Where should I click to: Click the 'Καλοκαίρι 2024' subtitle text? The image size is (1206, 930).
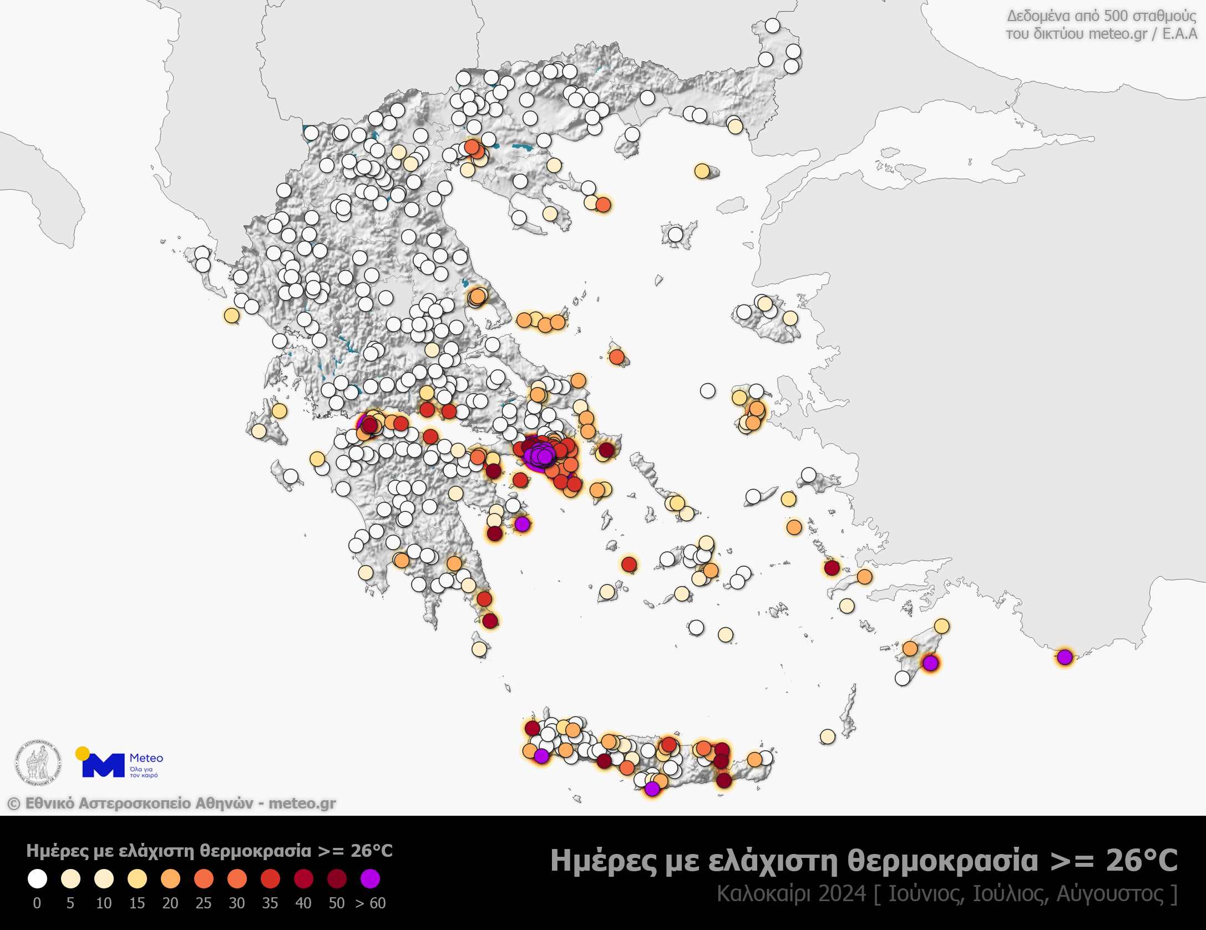click(791, 893)
